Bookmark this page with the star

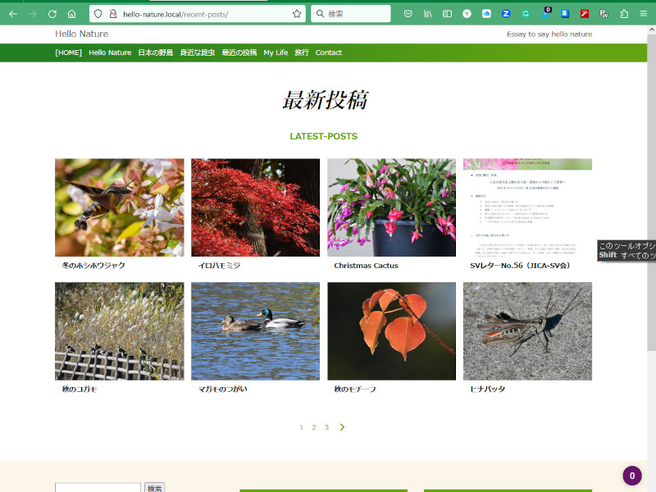[296, 14]
